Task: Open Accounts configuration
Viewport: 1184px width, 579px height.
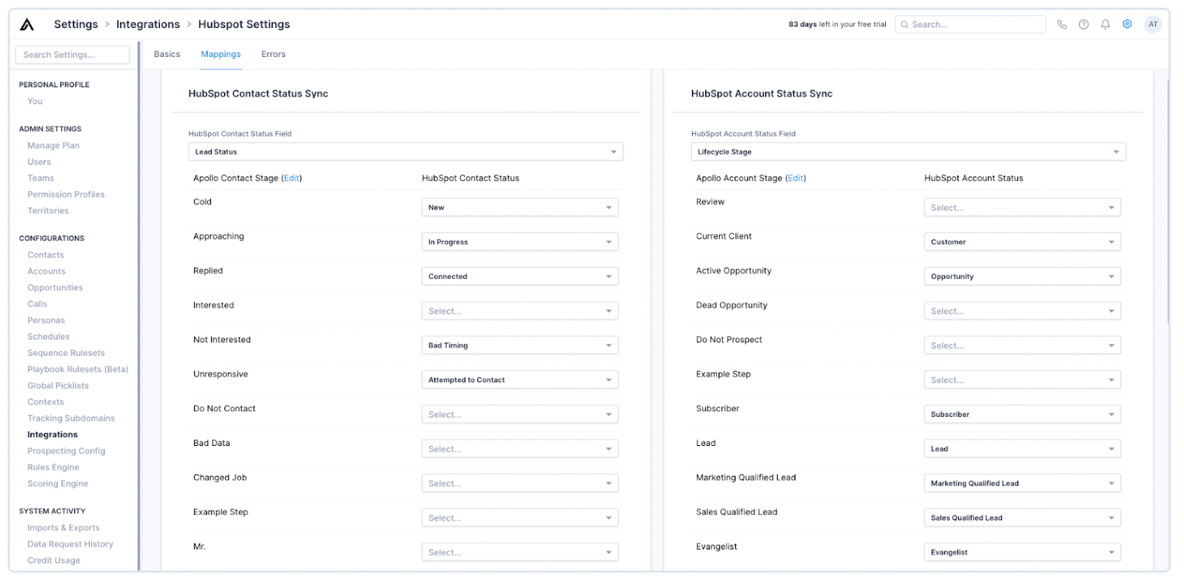Action: point(47,271)
